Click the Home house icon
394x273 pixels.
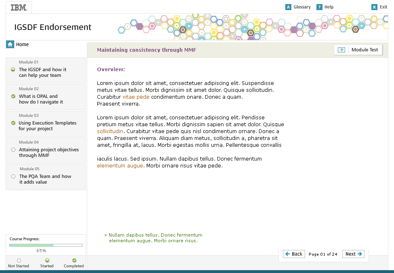pos(10,44)
